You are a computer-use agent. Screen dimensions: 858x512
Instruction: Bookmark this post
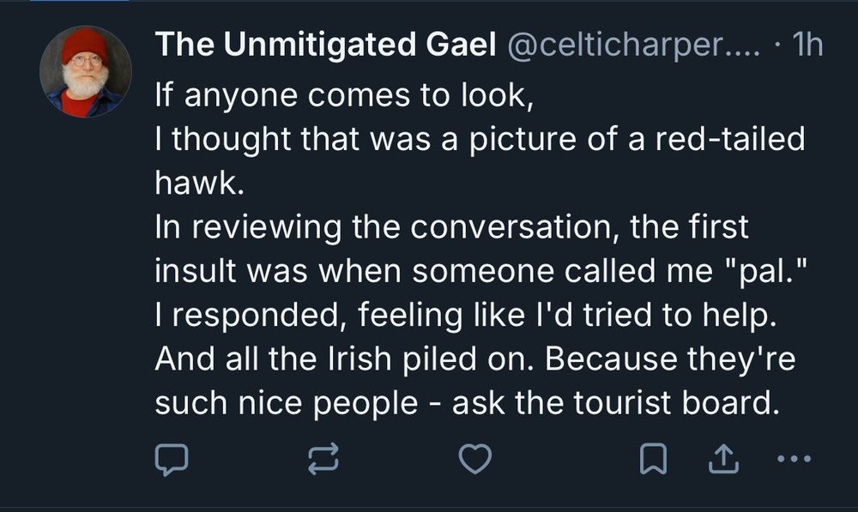pos(654,461)
